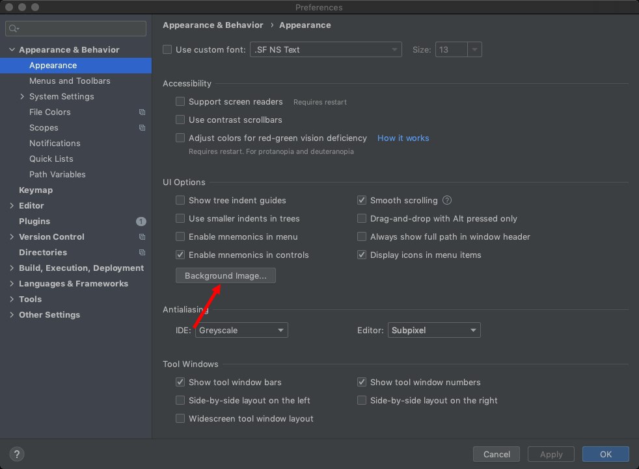
Task: Click the Directories project-level icon
Action: 142,253
